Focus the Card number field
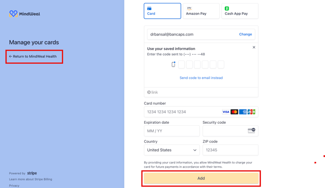Image resolution: width=325 pixels, height=188 pixels. (201, 112)
